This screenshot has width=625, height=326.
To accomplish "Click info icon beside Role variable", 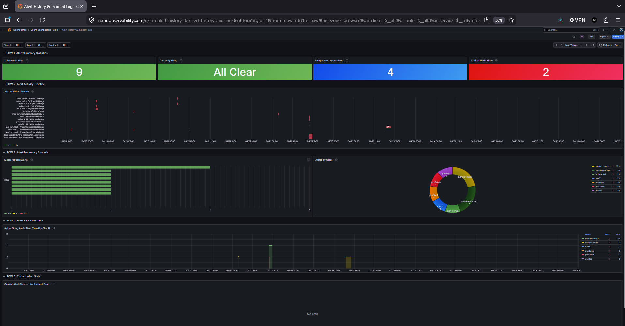I will coord(33,45).
